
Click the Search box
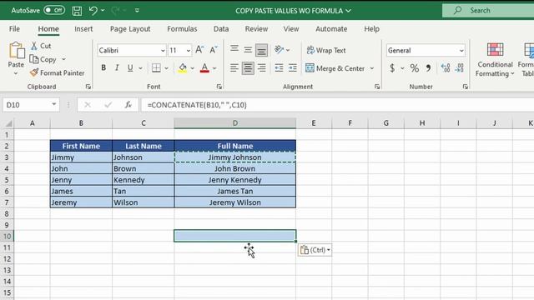[488, 11]
